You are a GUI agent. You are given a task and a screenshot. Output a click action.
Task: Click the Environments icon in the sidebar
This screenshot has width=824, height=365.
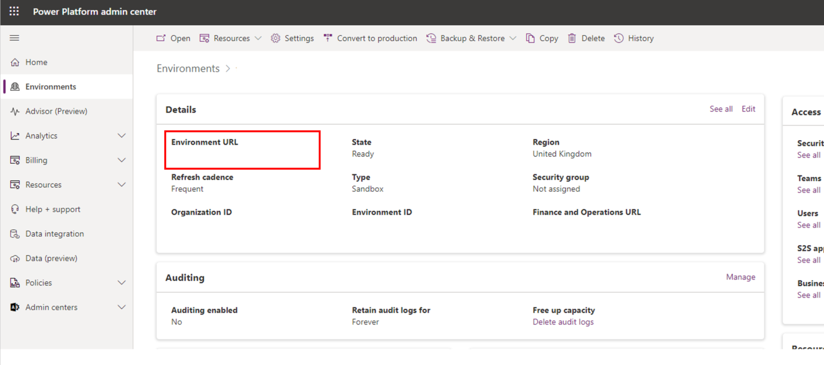point(15,87)
